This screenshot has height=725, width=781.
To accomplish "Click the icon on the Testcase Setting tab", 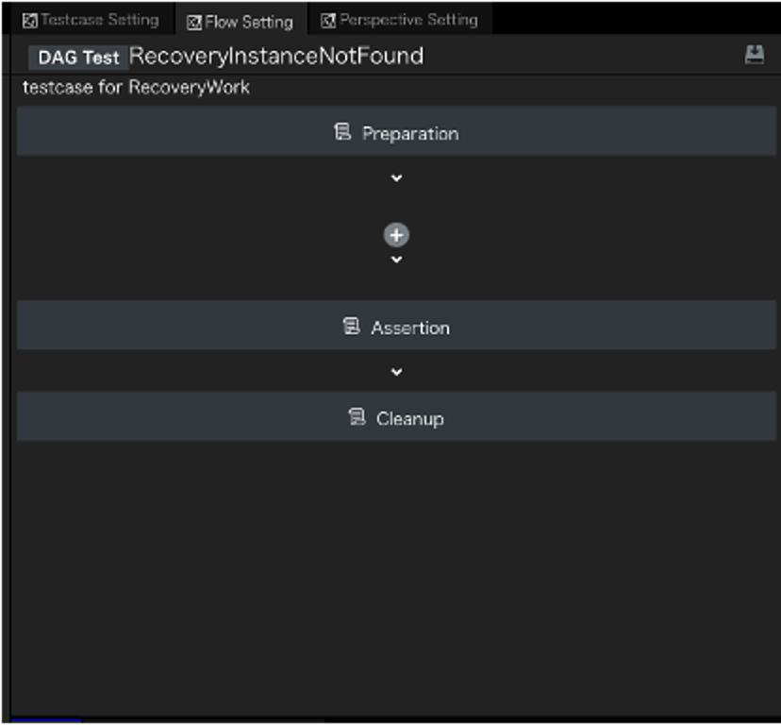I will (29, 20).
